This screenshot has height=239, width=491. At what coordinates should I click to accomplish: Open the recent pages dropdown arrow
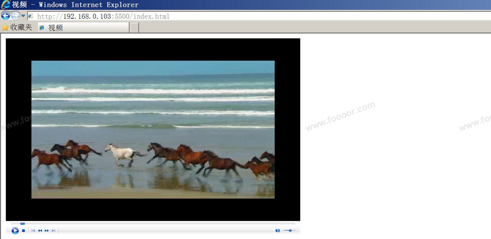(x=23, y=16)
